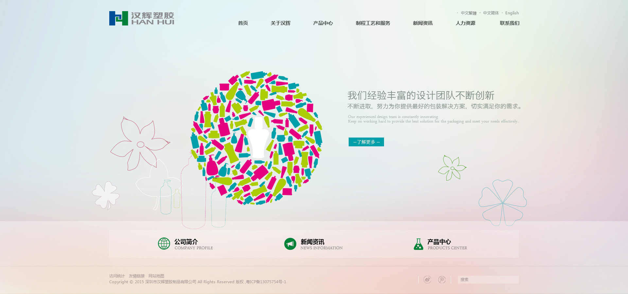
Task: Switch to 中文繁體 language
Action: point(468,13)
